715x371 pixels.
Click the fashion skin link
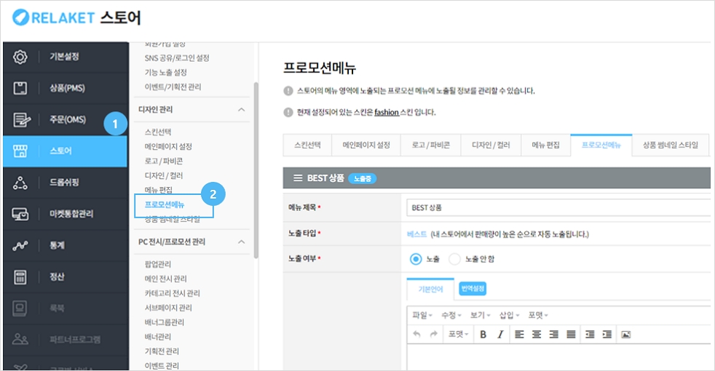[386, 113]
